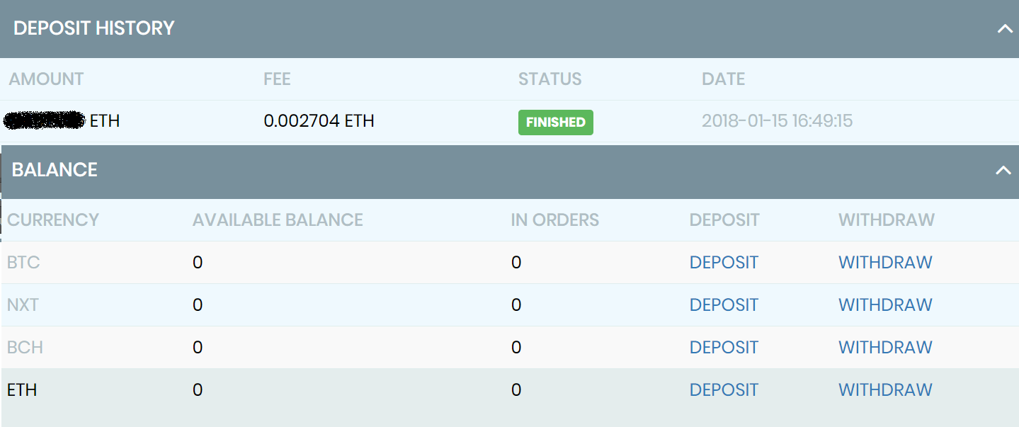The height and width of the screenshot is (427, 1019).
Task: Click the FEE column header
Action: point(277,79)
